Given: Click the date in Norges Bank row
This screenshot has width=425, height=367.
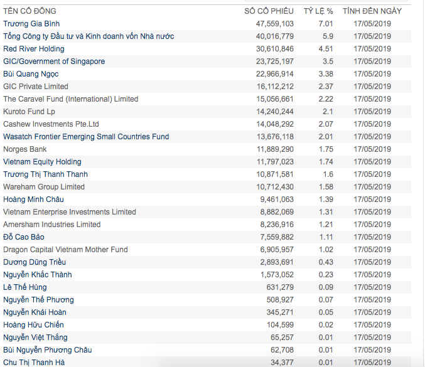Looking at the screenshot, I should tap(372, 149).
